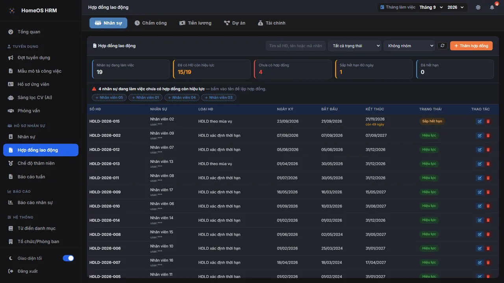Select the Nhân viên 03 chip
504x283 pixels.
219,97
